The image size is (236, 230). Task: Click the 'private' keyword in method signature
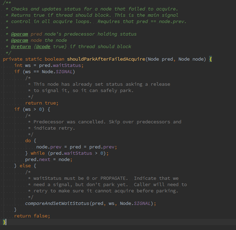(x=13, y=59)
